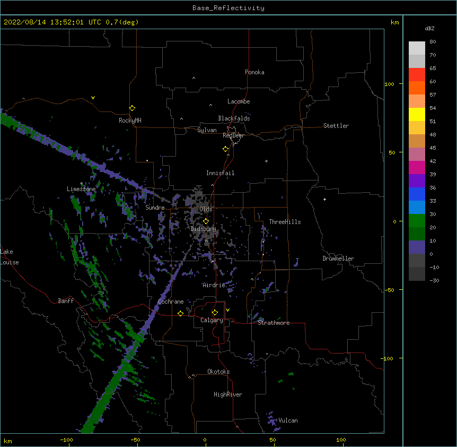Select the Olds town label
This screenshot has width=457, height=447.
(206, 209)
